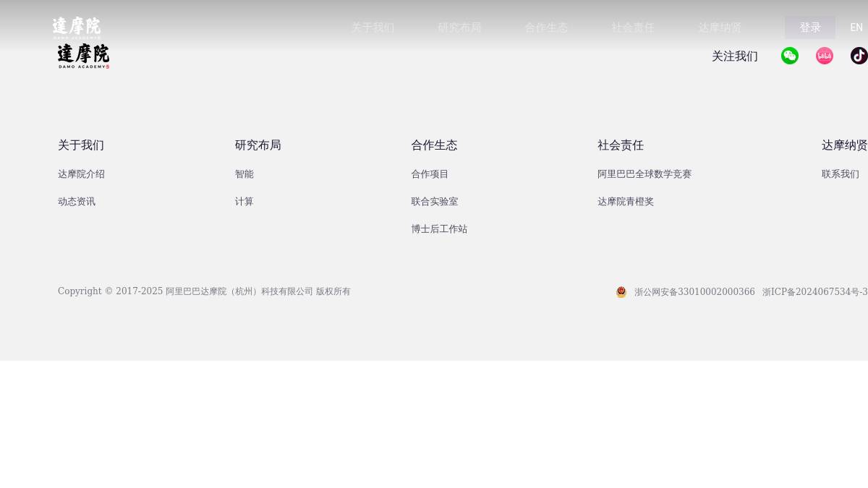
Task: Visit the 博士后工作站 page
Action: 439,229
